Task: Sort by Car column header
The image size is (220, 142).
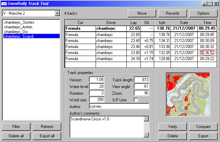Action: click(80, 23)
